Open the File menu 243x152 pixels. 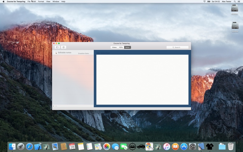(x=29, y=2)
